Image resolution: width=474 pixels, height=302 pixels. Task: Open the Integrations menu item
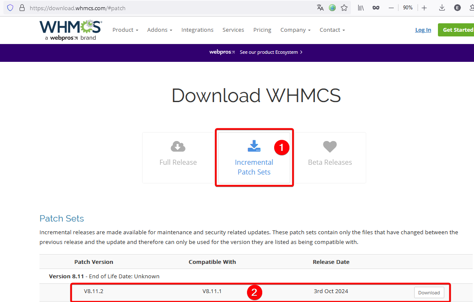point(197,30)
